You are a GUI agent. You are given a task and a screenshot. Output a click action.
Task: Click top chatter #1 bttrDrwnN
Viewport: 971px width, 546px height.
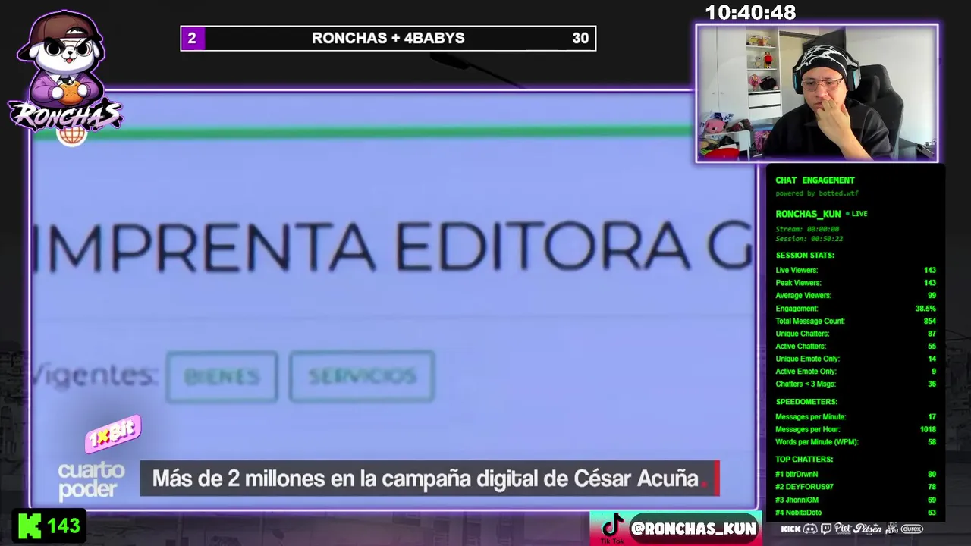click(856, 475)
